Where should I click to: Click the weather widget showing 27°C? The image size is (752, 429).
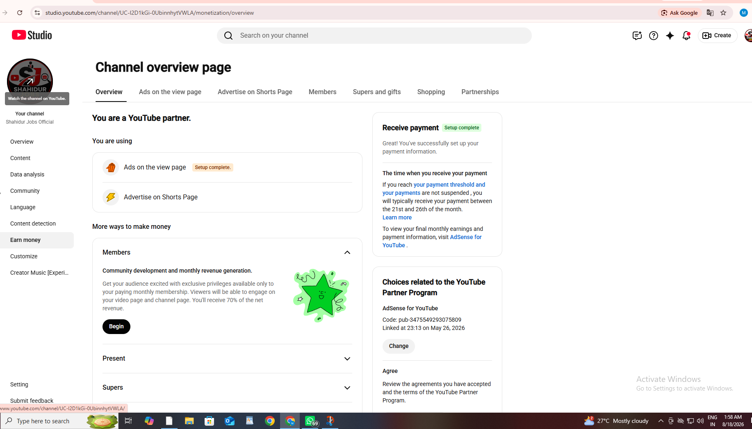(x=616, y=421)
